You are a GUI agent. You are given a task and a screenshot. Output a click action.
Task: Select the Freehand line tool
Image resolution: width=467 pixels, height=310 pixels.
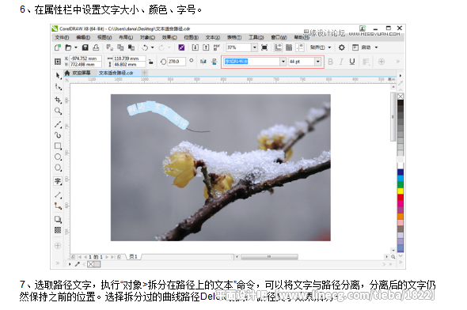[x=58, y=124]
